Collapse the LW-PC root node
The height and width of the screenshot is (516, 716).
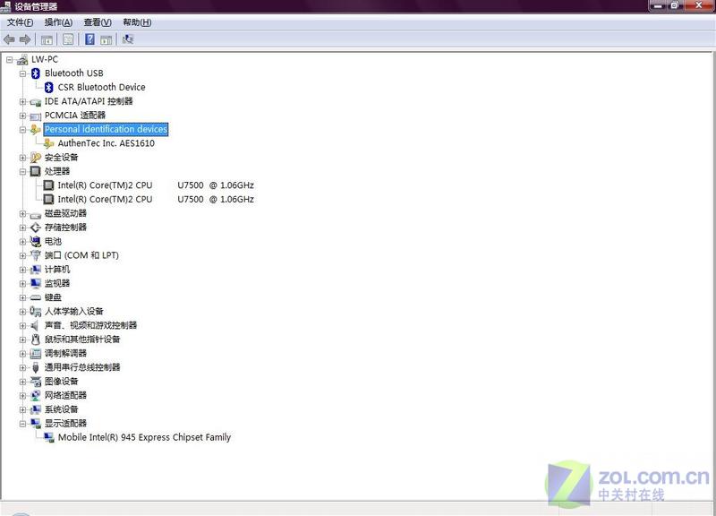[10, 59]
